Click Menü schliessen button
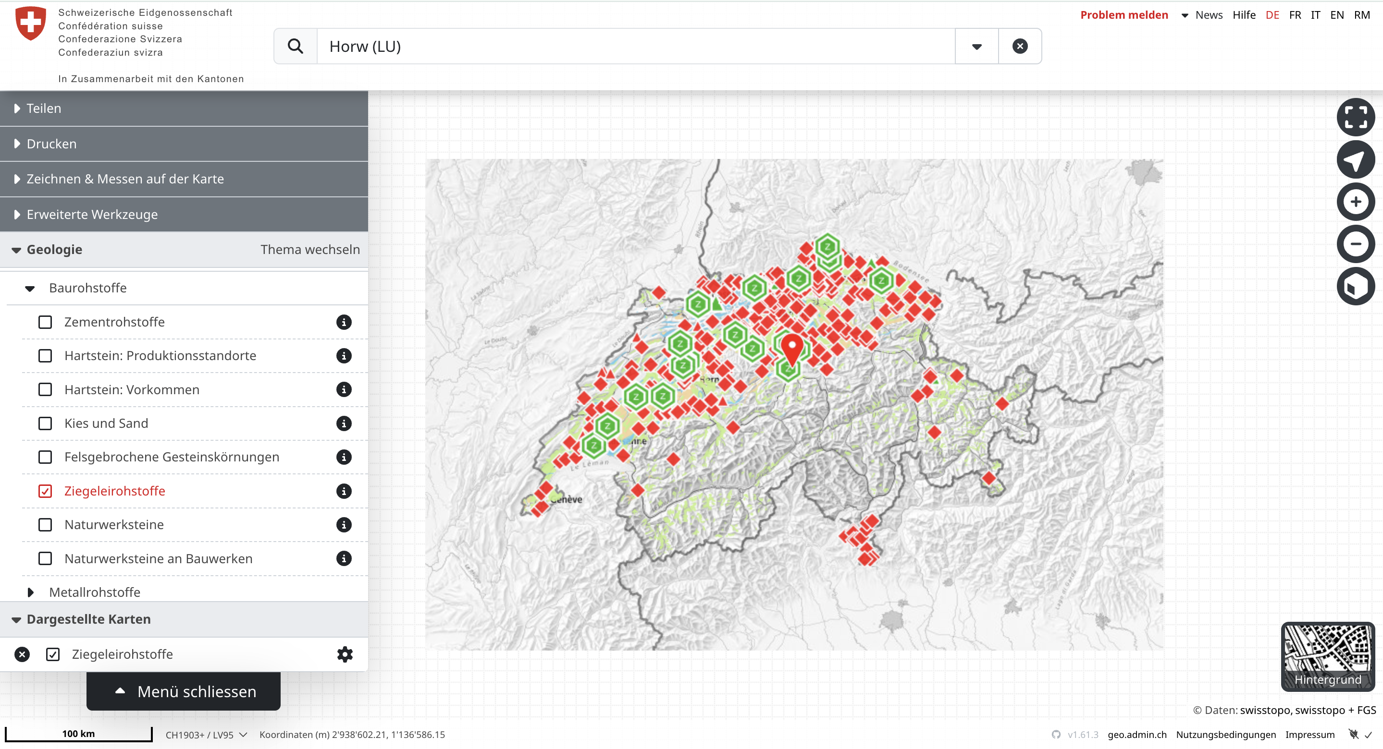 coord(183,691)
